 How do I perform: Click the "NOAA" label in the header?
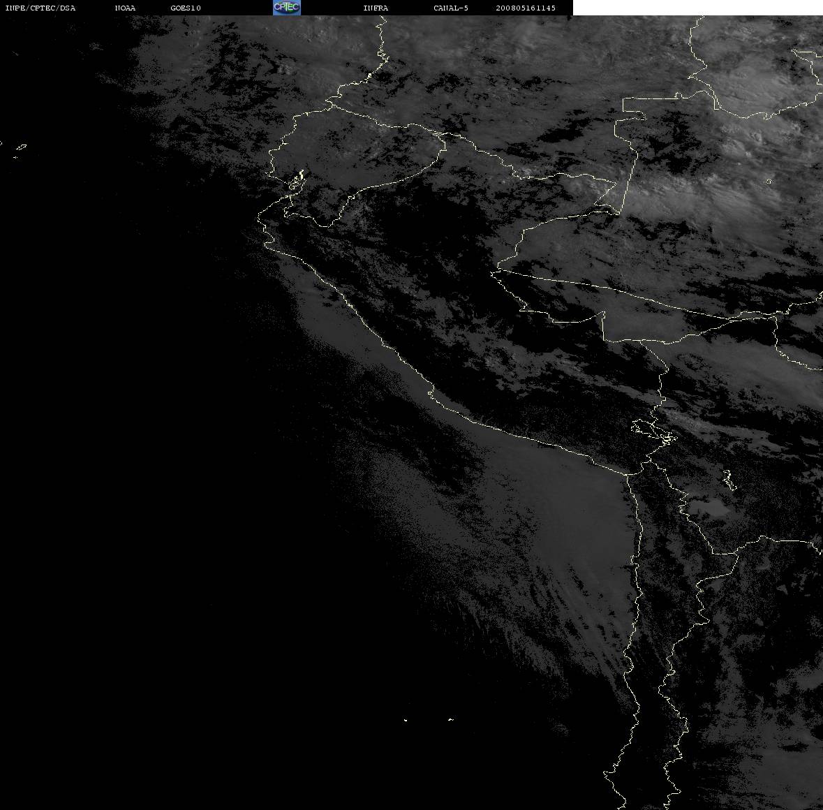125,8
